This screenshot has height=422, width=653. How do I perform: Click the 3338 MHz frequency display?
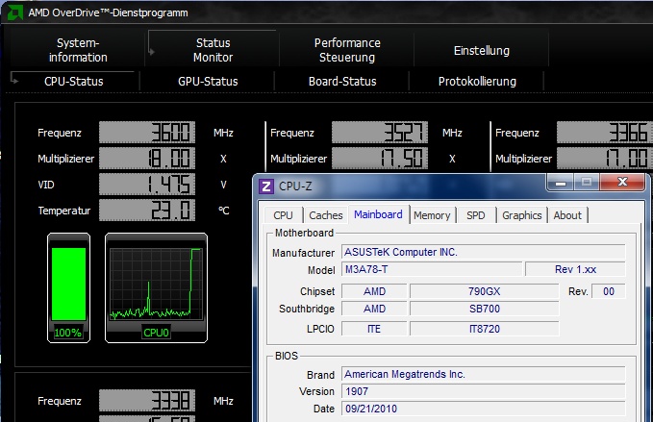[x=147, y=400]
